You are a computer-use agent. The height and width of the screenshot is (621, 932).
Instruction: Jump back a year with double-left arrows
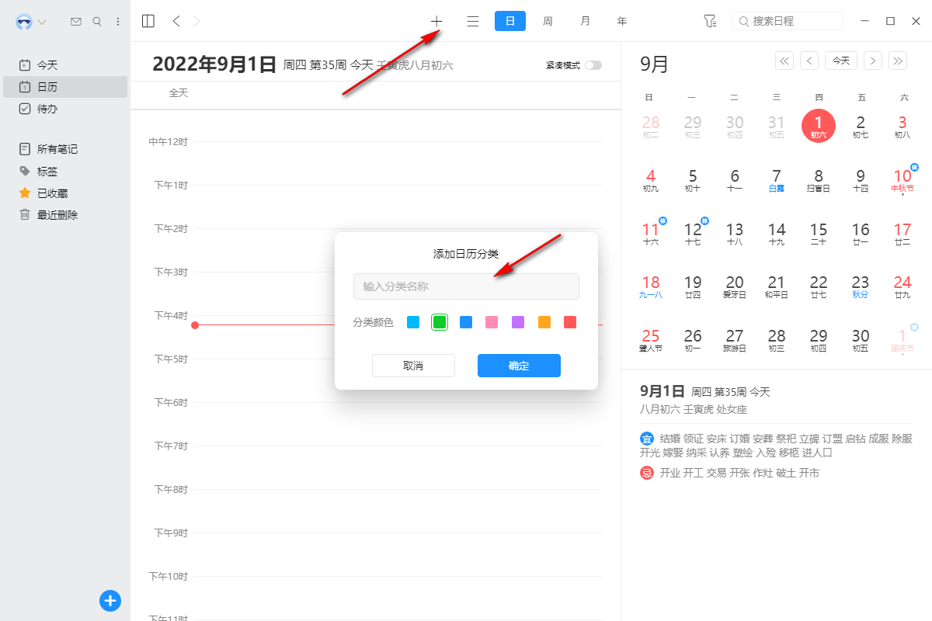click(x=784, y=60)
